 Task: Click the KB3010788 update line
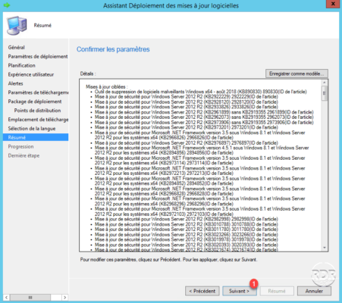[x=187, y=224]
